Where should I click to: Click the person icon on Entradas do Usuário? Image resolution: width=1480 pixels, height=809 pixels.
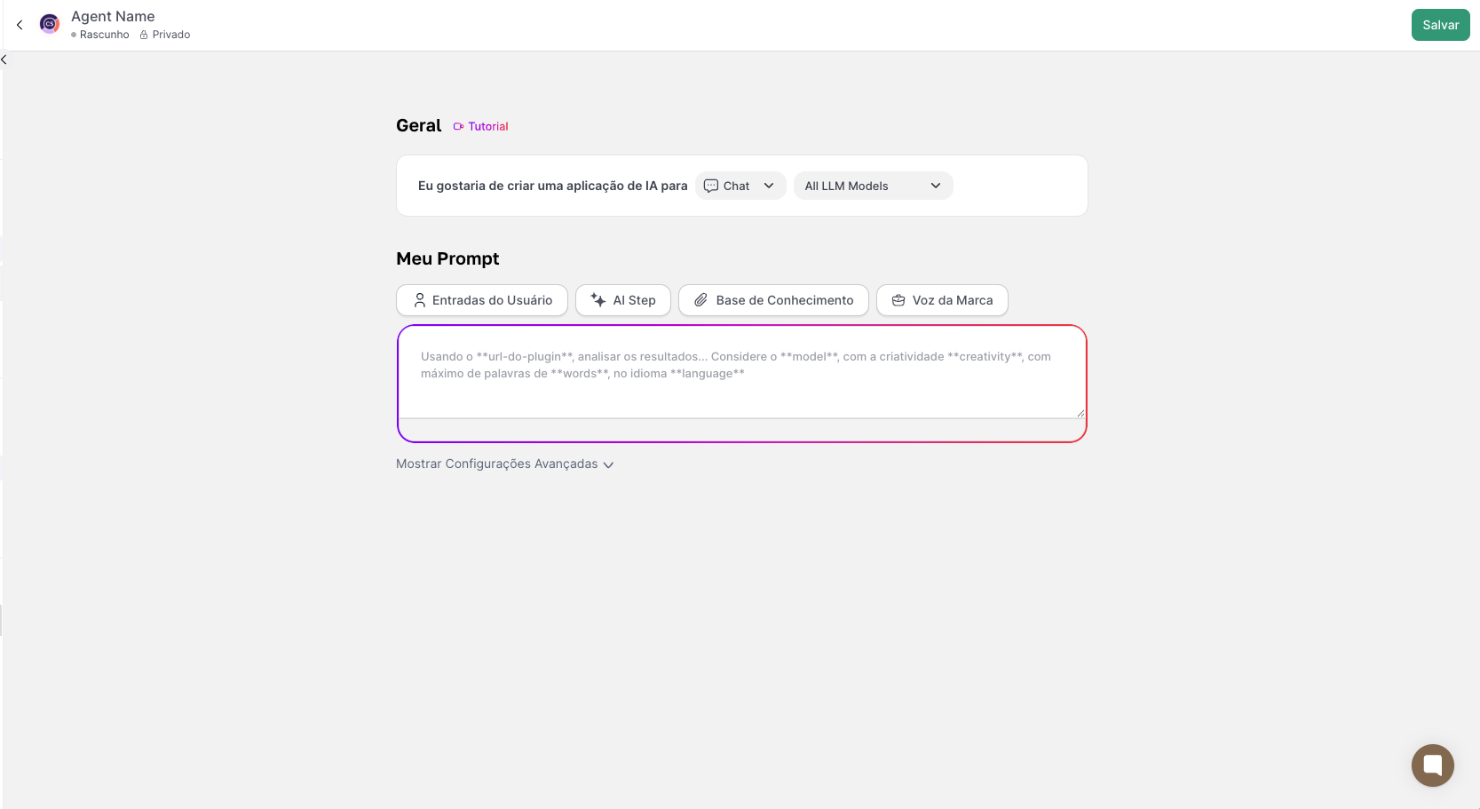point(420,300)
